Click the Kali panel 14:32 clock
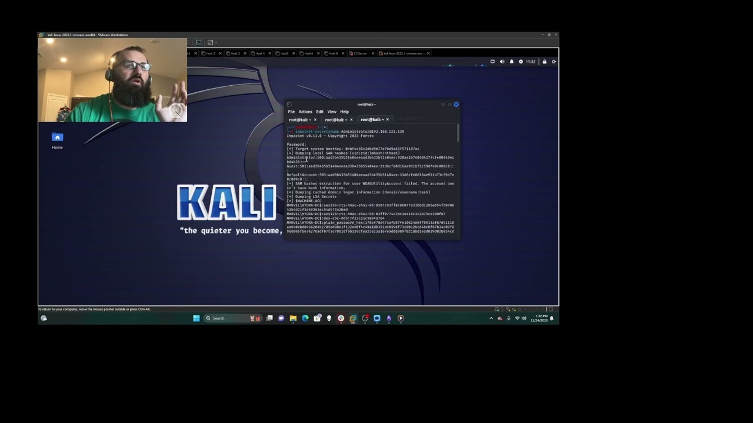753x423 pixels. [530, 62]
